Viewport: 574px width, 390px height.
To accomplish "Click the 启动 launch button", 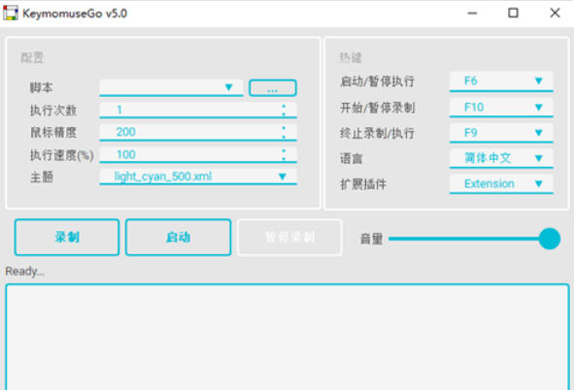I will click(x=179, y=238).
